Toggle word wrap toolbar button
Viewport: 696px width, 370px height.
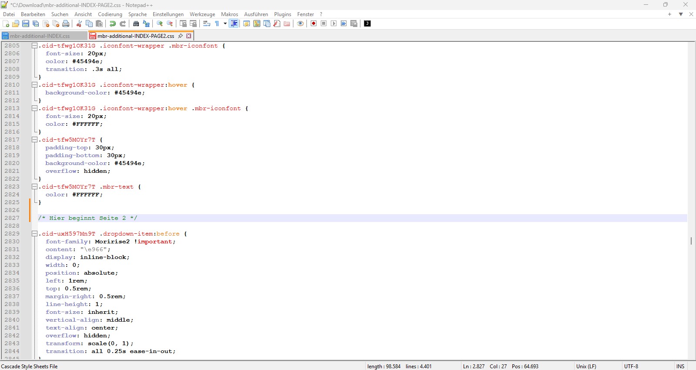(207, 24)
